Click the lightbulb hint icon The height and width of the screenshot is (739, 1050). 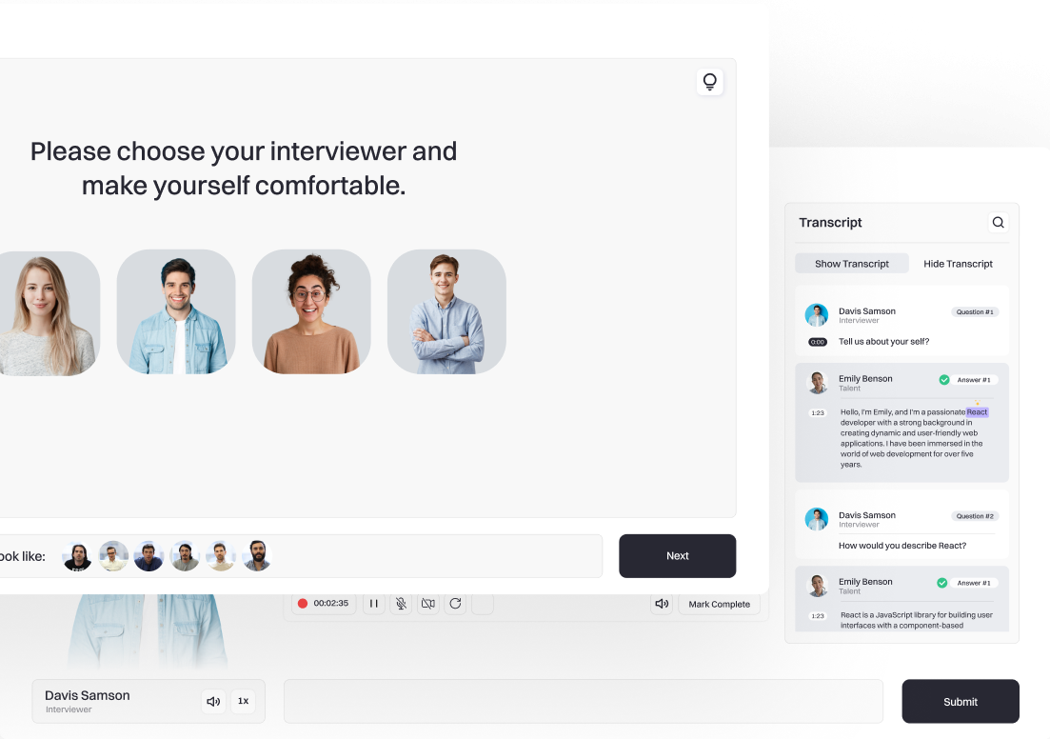(x=709, y=82)
